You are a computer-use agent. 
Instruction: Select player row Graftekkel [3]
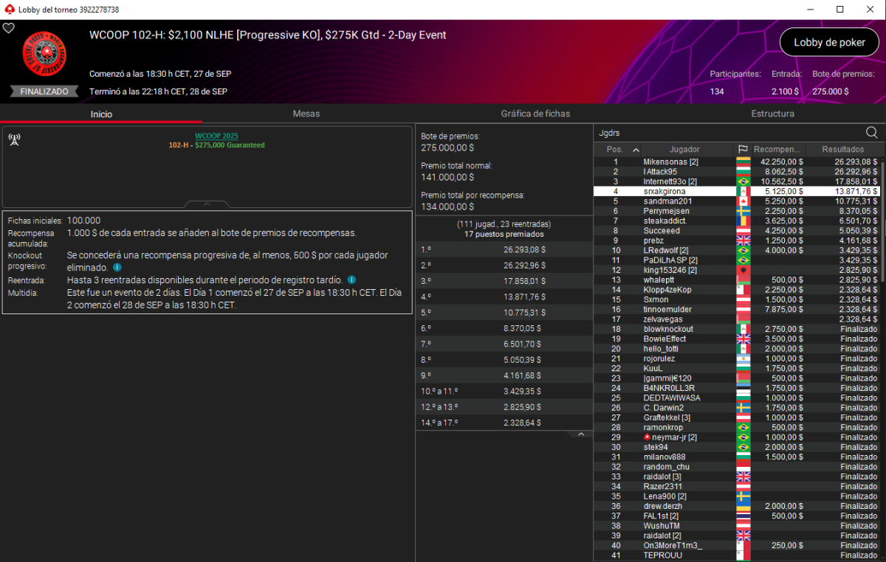[737, 417]
